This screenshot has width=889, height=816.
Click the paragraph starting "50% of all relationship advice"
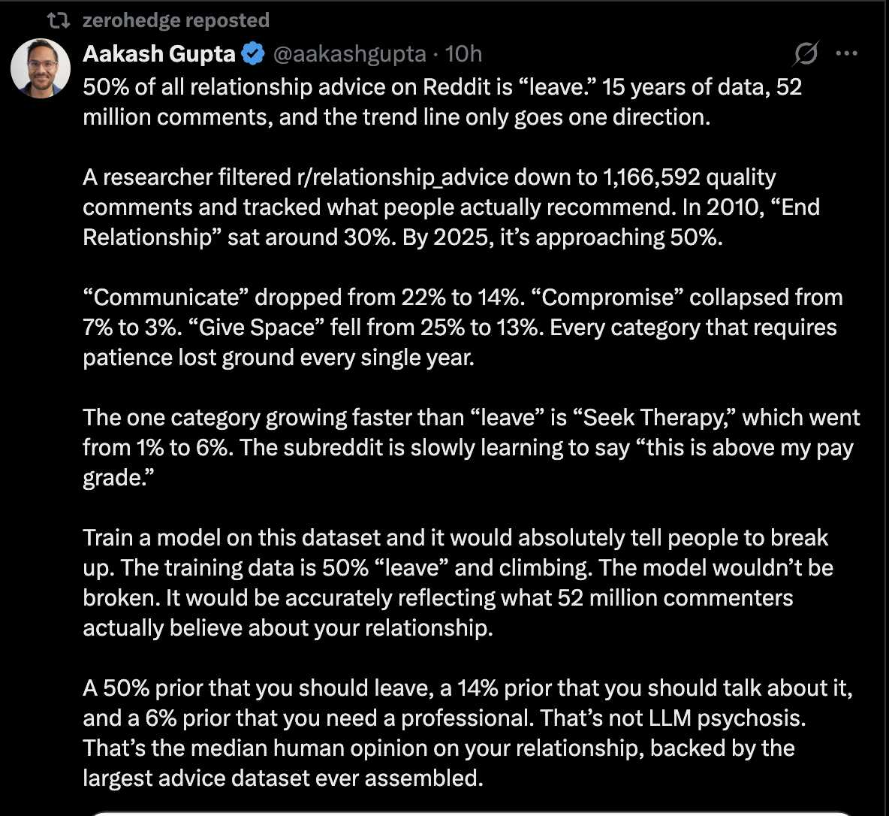441,102
